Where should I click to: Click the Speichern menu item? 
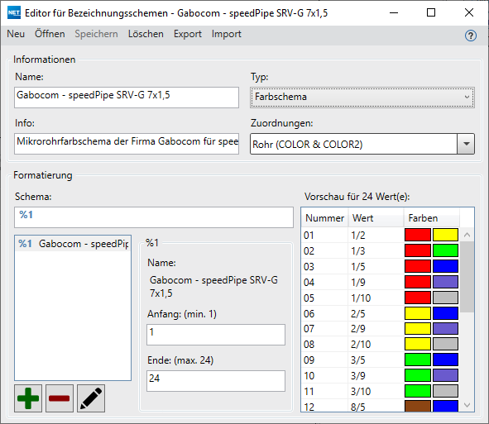(x=96, y=34)
